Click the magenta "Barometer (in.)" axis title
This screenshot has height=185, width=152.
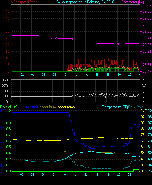132,2
